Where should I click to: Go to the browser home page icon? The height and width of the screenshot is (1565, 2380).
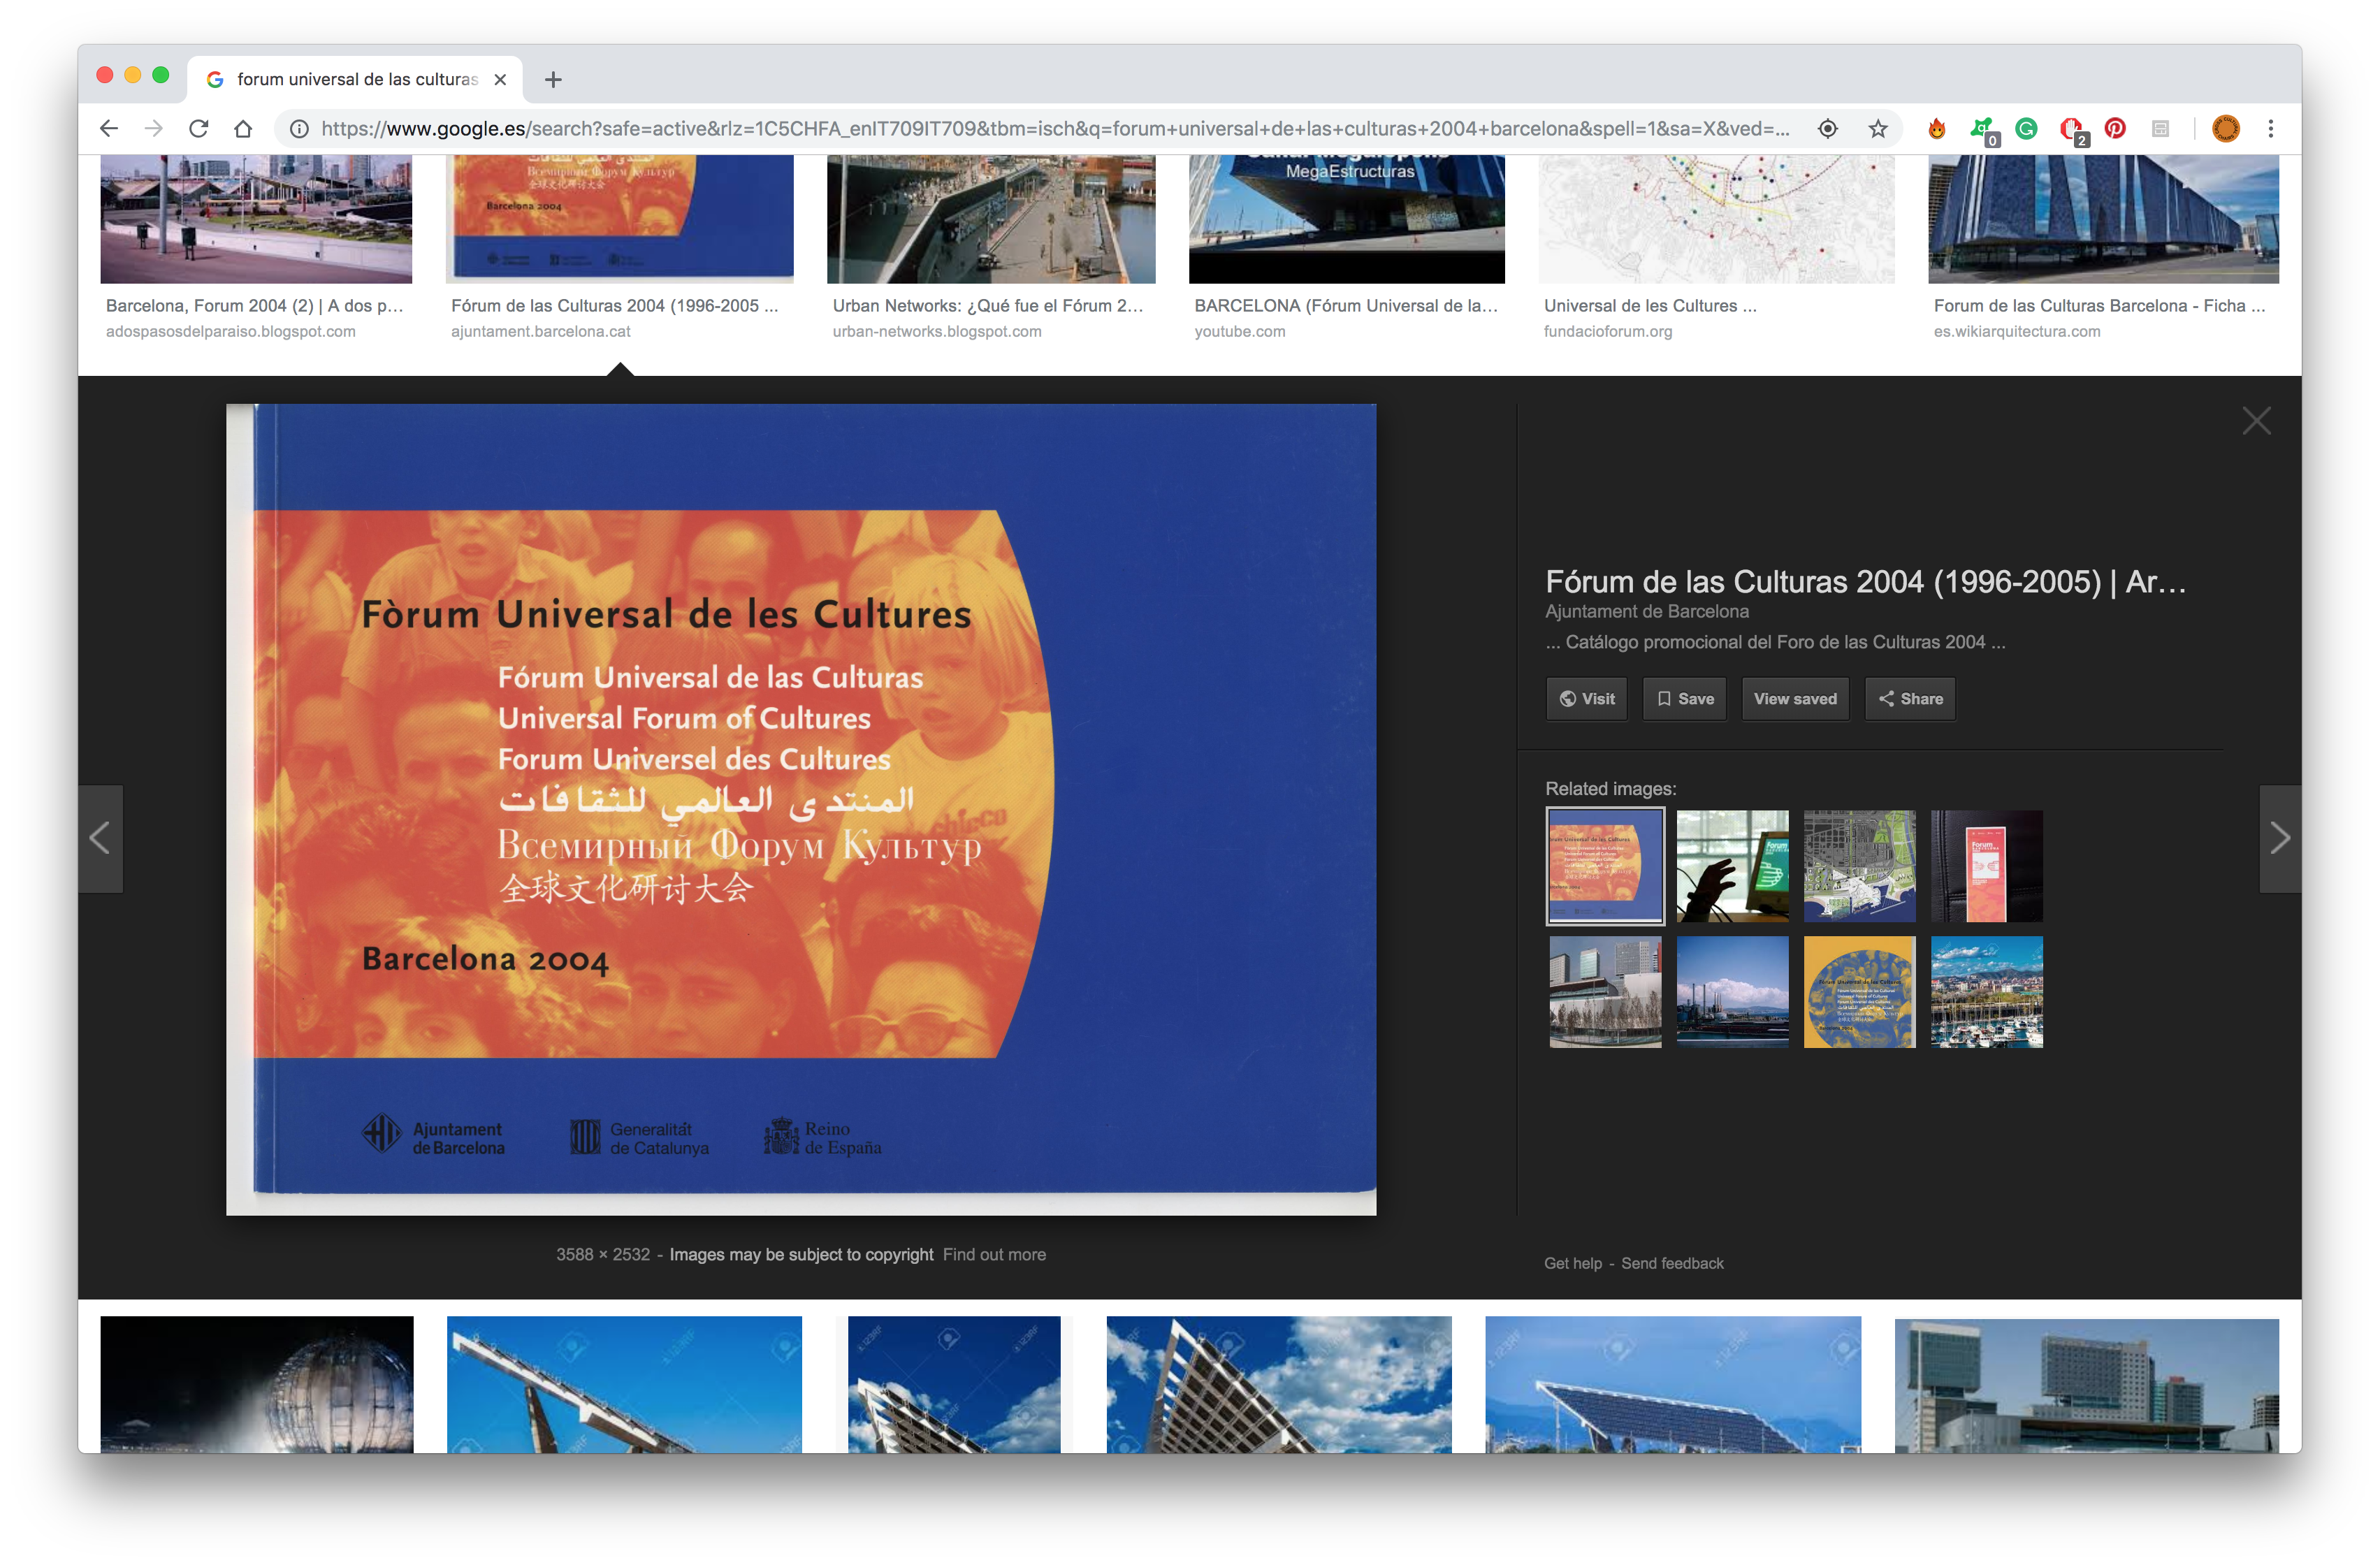(243, 129)
